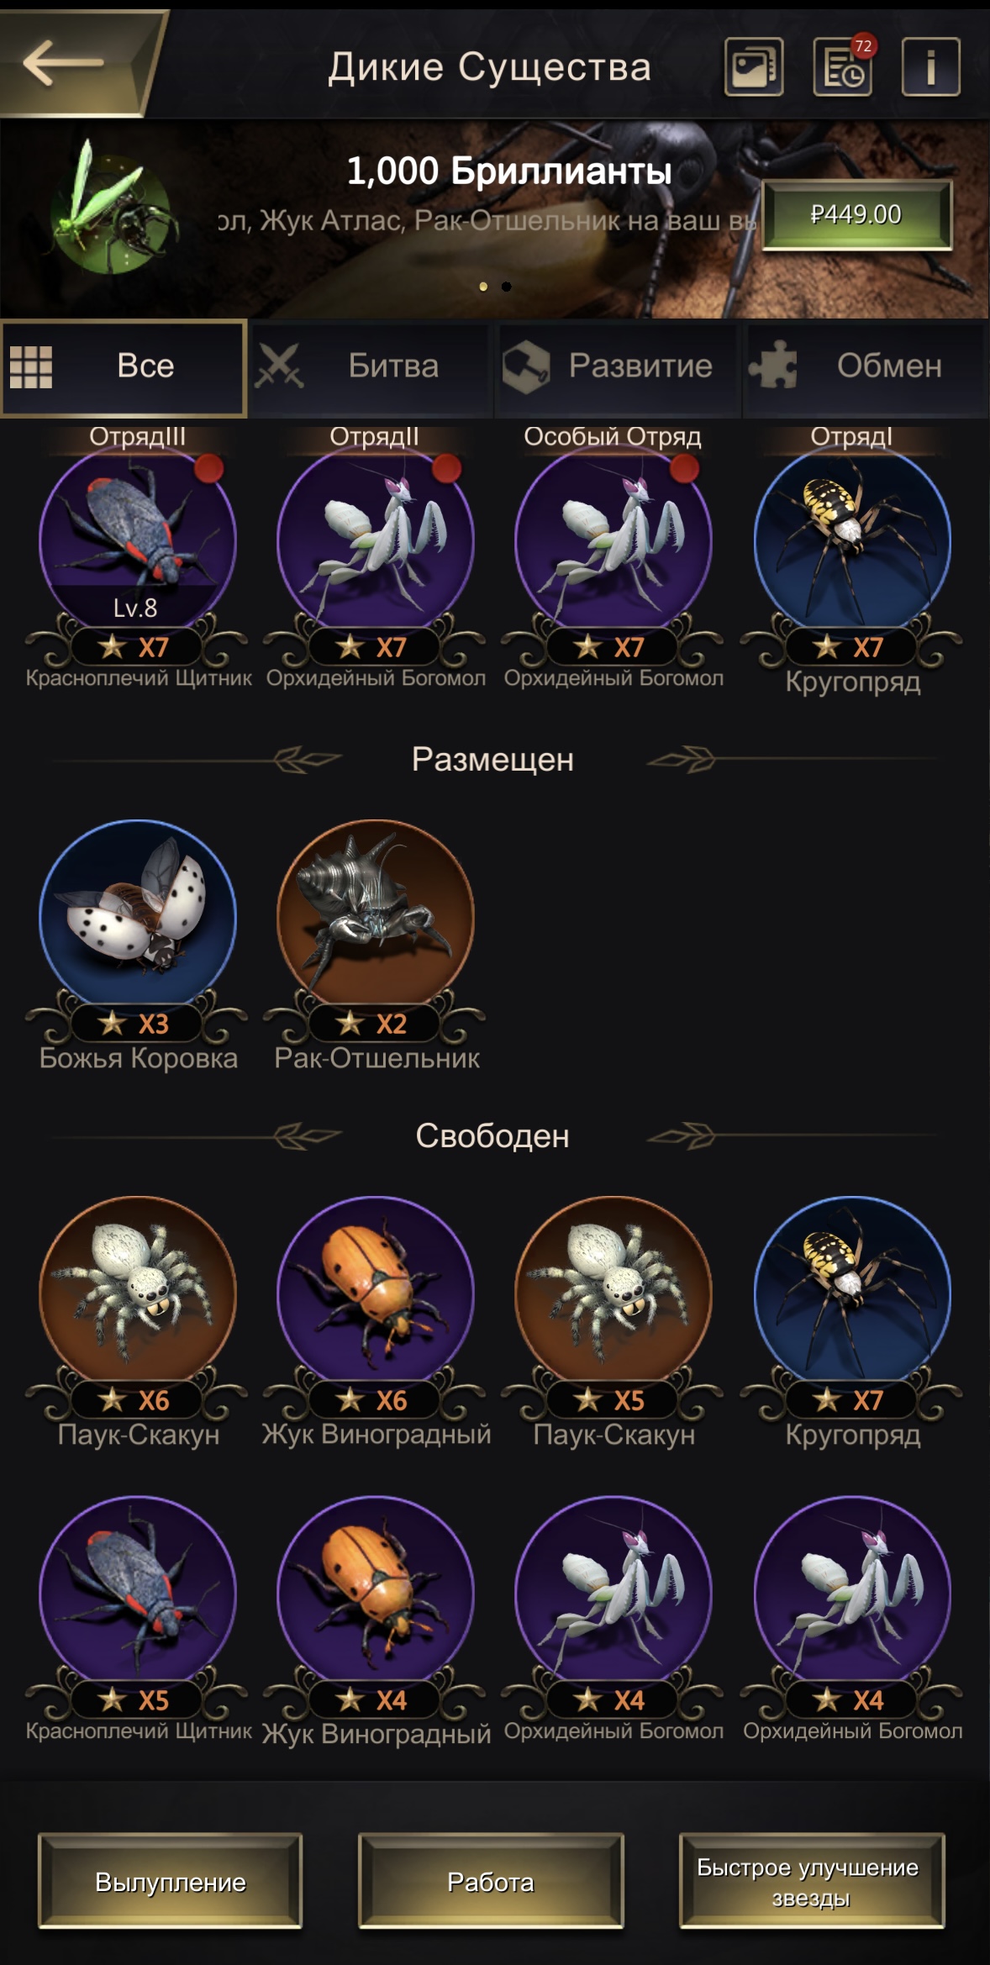990x1965 pixels.
Task: Open the creature gallery icon
Action: (x=754, y=66)
